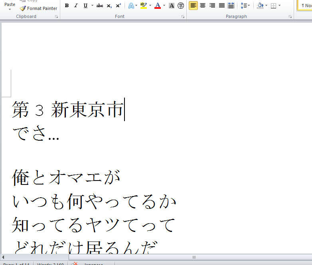The width and height of the screenshot is (312, 265).
Task: Click the Text Effects icon
Action: click(x=131, y=6)
